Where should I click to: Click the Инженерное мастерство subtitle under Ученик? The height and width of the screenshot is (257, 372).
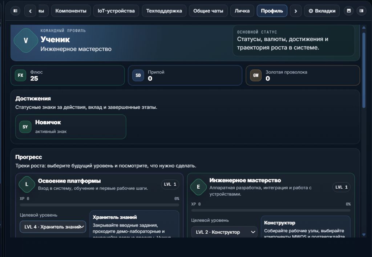click(x=76, y=49)
